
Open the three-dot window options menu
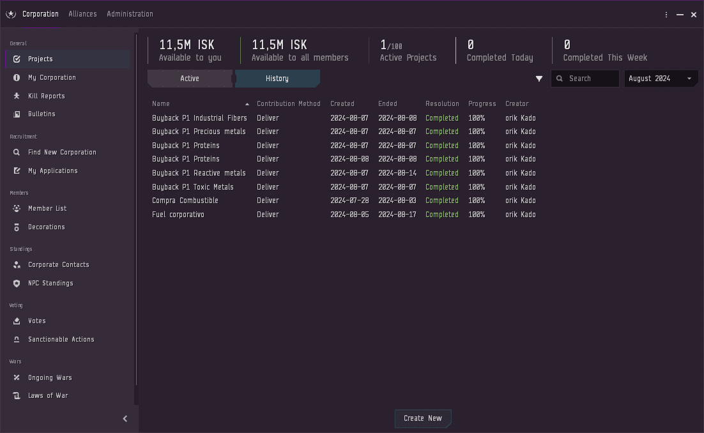666,15
